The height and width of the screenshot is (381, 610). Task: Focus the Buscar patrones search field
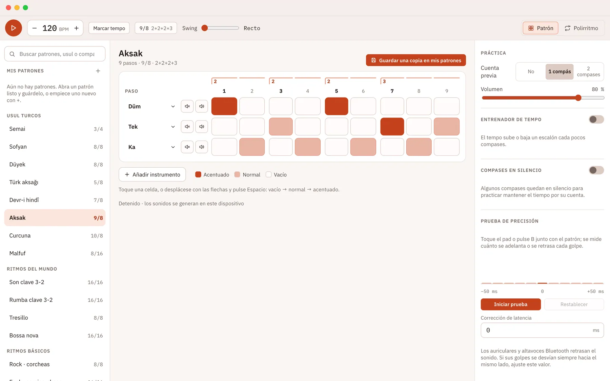pyautogui.click(x=55, y=54)
